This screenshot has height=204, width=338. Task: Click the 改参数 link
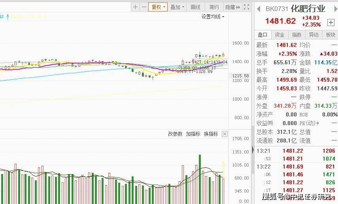(175, 134)
